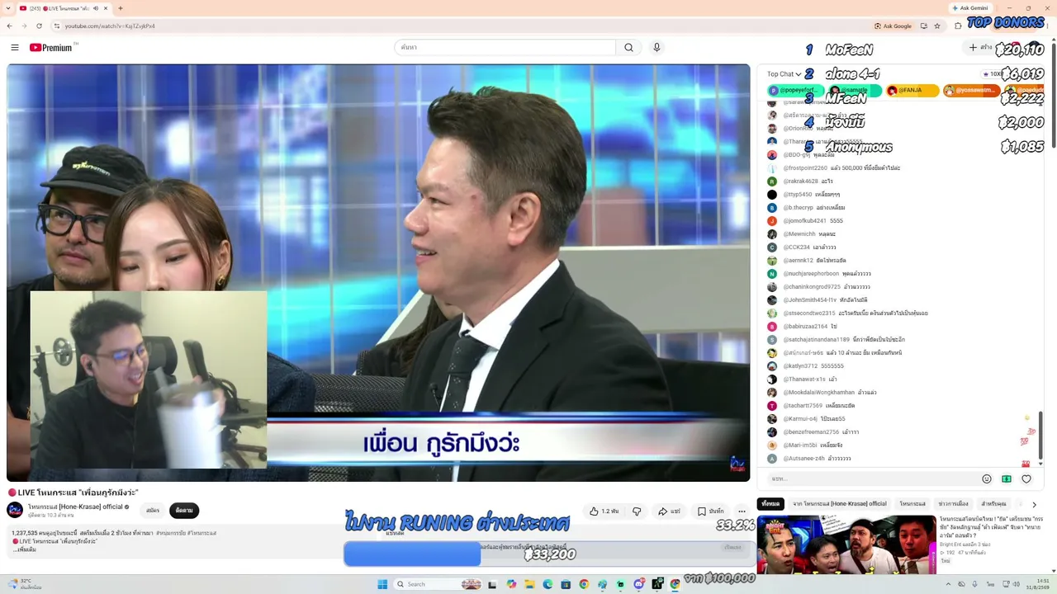Image resolution: width=1057 pixels, height=594 pixels.
Task: Open Ask Gemini in the title bar
Action: [x=969, y=8]
